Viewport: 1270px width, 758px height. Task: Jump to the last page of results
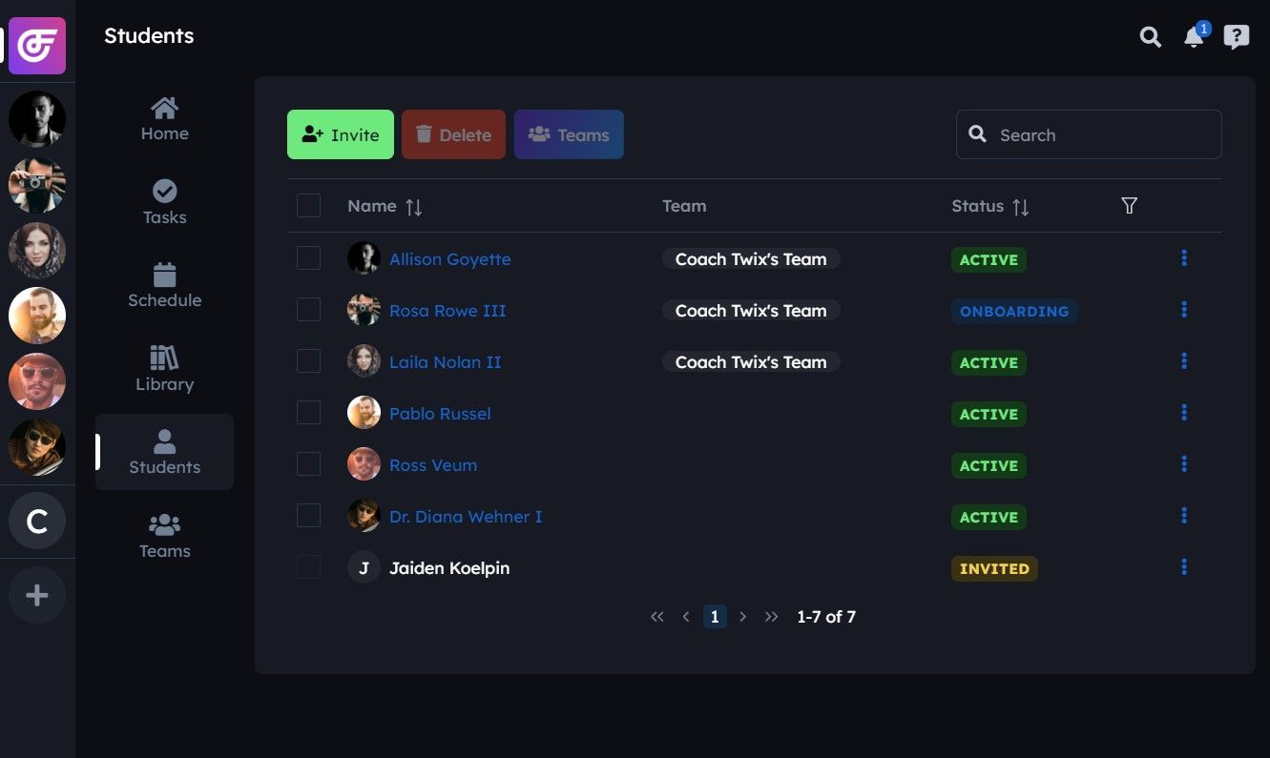coord(772,617)
